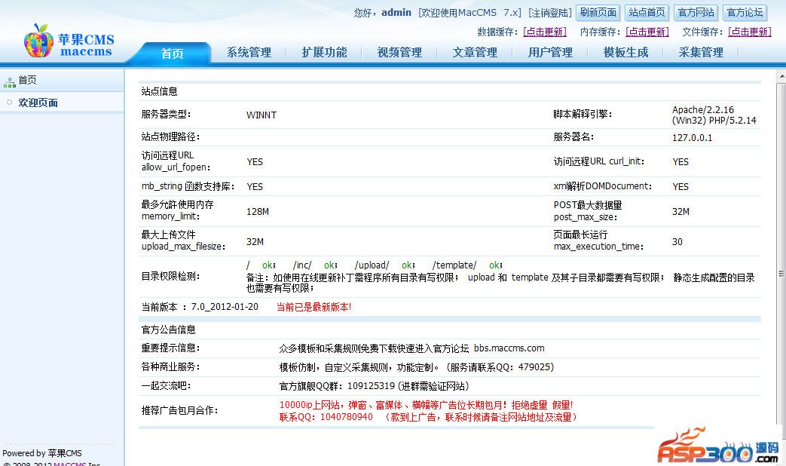Click the scrollbar up arrow

(x=781, y=77)
